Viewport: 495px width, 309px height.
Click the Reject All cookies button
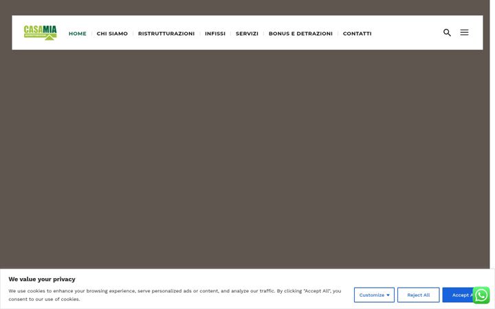pyautogui.click(x=418, y=295)
